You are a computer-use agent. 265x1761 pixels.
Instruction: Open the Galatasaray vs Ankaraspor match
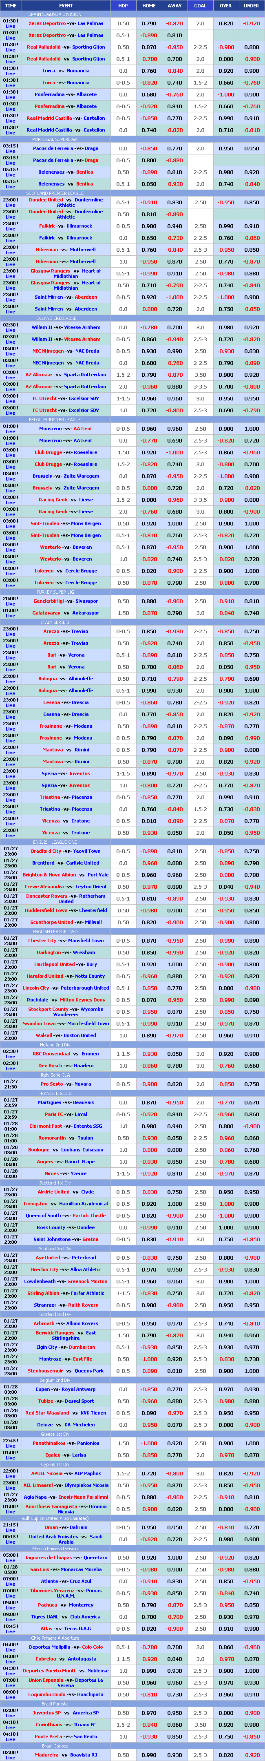[66, 612]
